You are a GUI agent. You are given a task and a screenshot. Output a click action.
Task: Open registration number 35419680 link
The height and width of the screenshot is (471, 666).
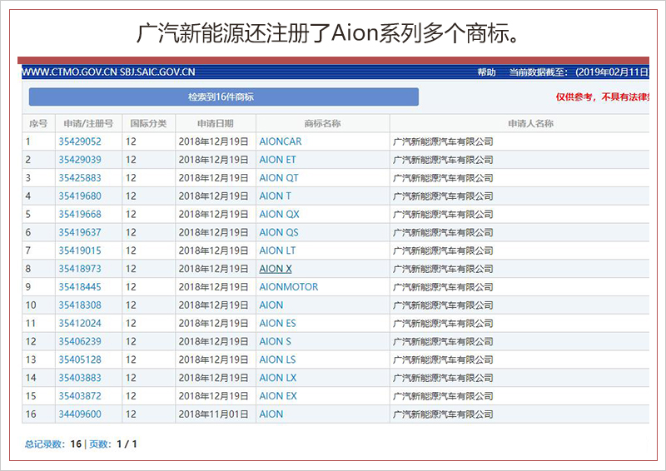click(80, 196)
